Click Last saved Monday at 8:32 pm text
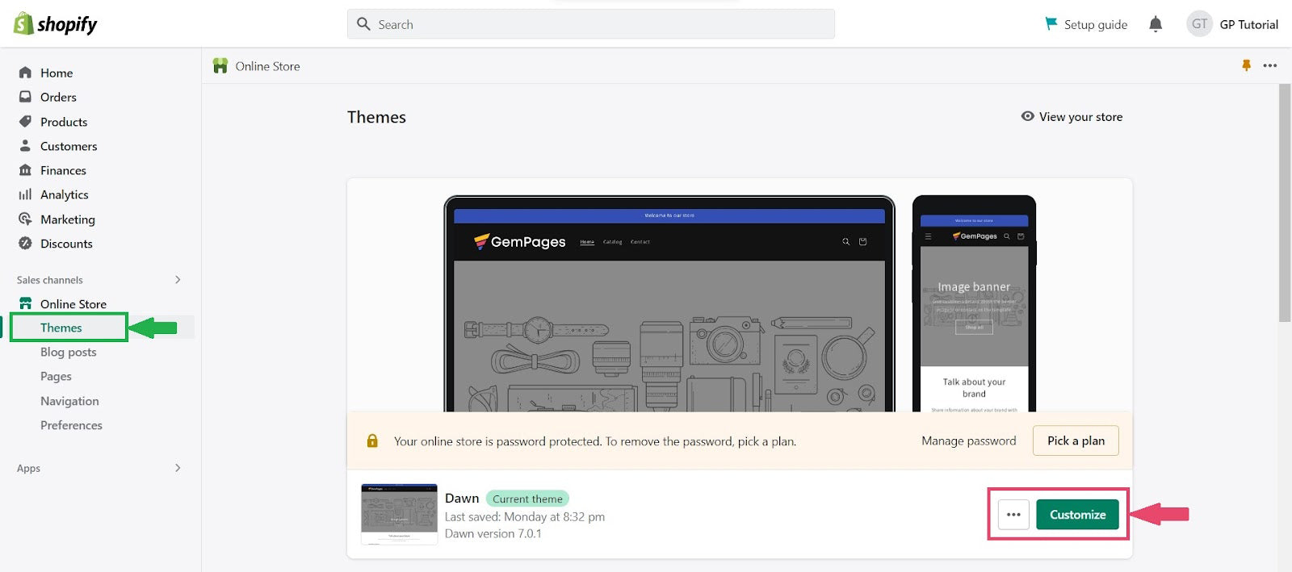This screenshot has height=572, width=1292. point(525,516)
